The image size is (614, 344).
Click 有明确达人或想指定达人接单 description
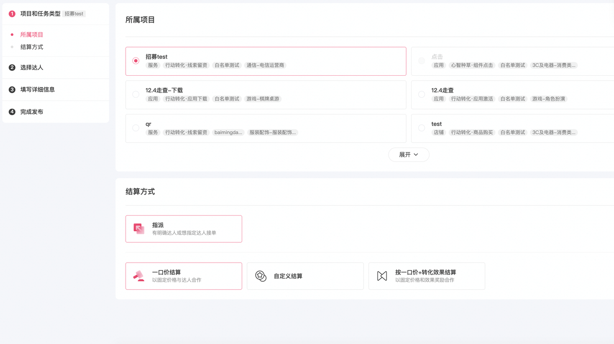click(x=184, y=233)
